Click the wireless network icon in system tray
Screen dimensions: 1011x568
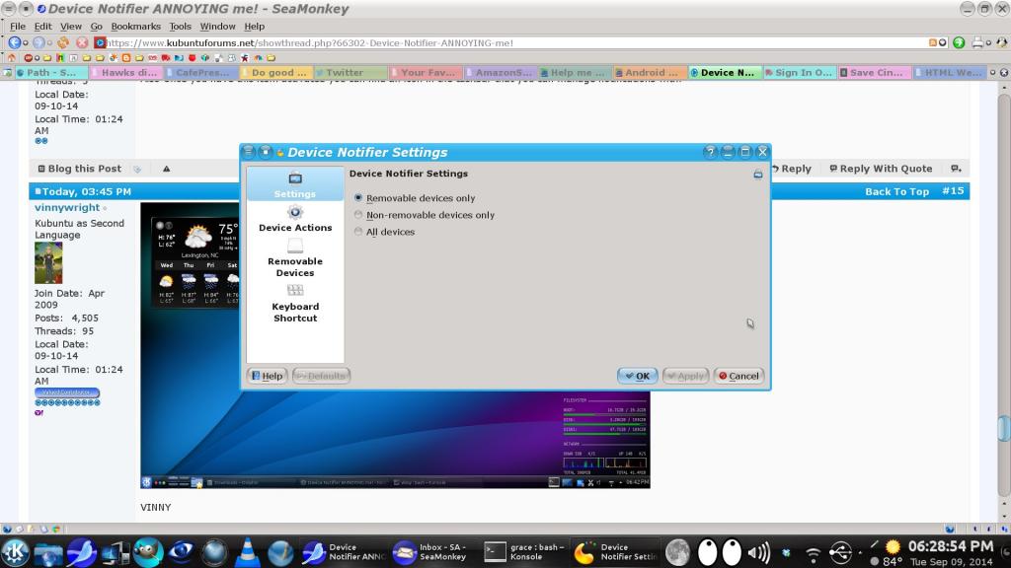click(813, 552)
